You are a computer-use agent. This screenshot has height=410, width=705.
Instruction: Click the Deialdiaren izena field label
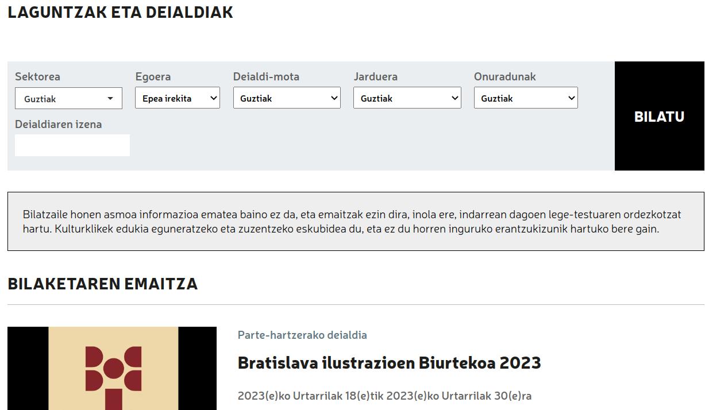pos(58,124)
